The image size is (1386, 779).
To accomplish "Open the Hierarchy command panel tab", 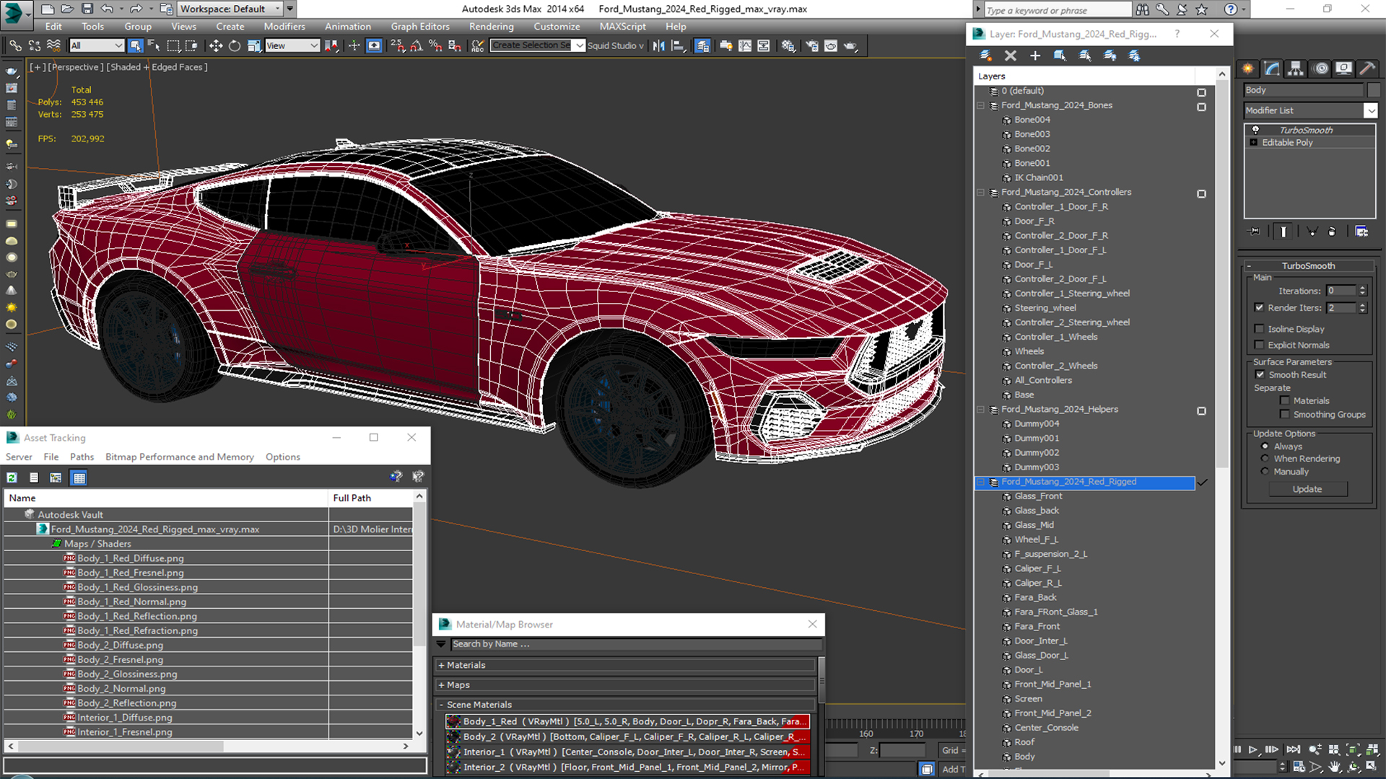I will 1296,69.
